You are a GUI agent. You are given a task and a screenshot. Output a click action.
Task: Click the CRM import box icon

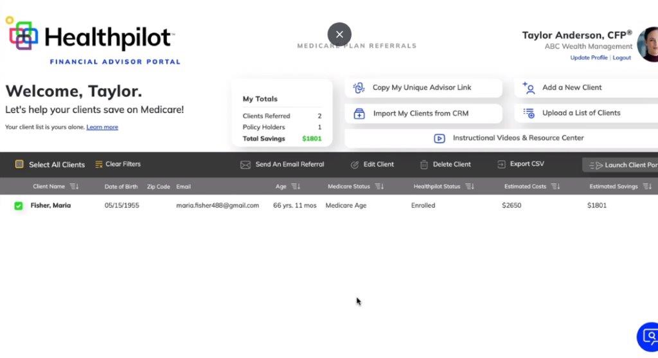pos(359,114)
